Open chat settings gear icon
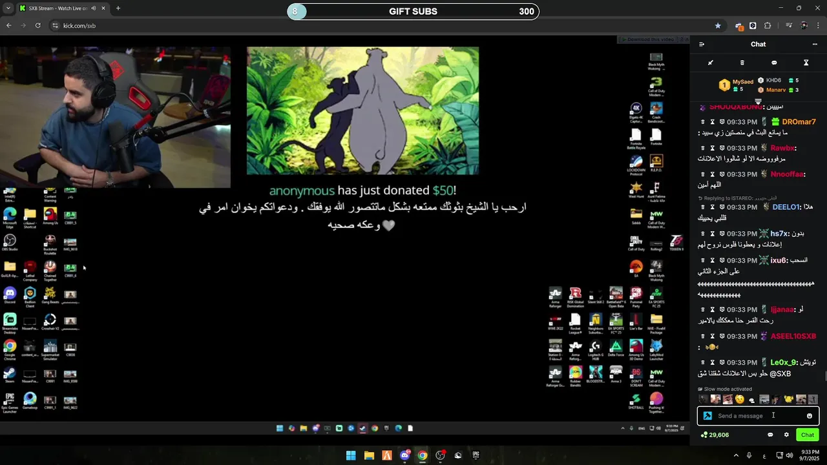Viewport: 827px width, 465px height. pos(786,435)
